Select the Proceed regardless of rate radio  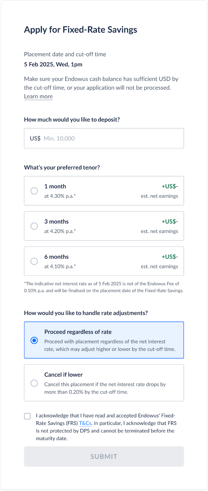coord(34,340)
